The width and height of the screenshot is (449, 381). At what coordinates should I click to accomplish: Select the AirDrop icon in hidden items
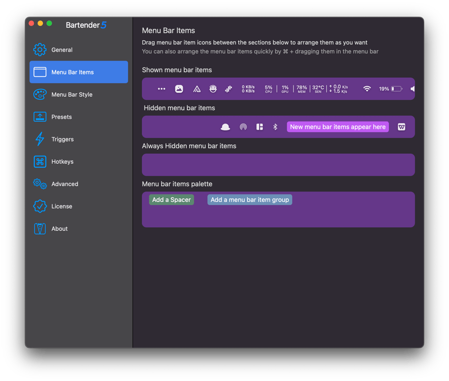point(243,127)
